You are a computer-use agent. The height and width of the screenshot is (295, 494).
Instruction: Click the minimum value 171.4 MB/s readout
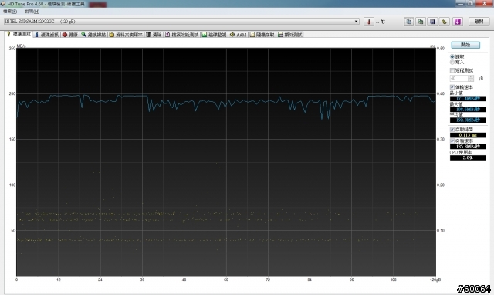(x=468, y=99)
